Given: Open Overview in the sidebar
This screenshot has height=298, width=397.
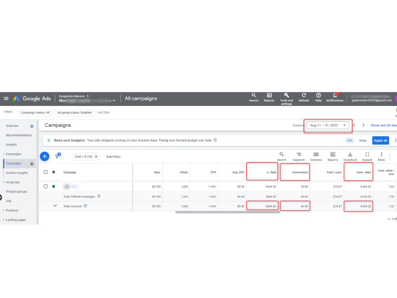Looking at the screenshot, I should (12, 126).
